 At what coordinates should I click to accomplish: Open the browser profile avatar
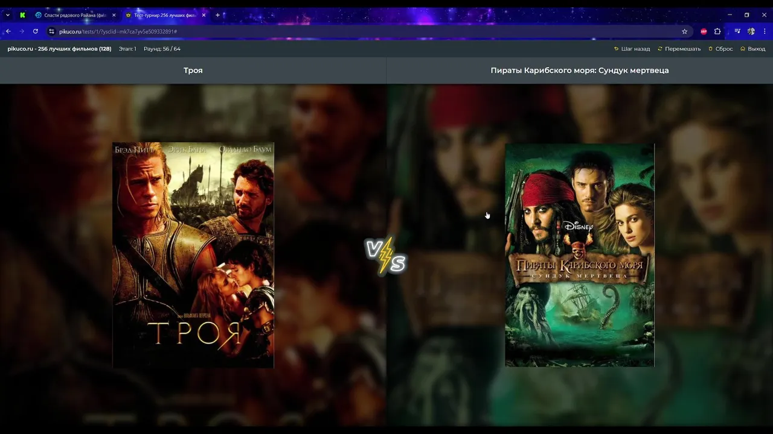751,31
